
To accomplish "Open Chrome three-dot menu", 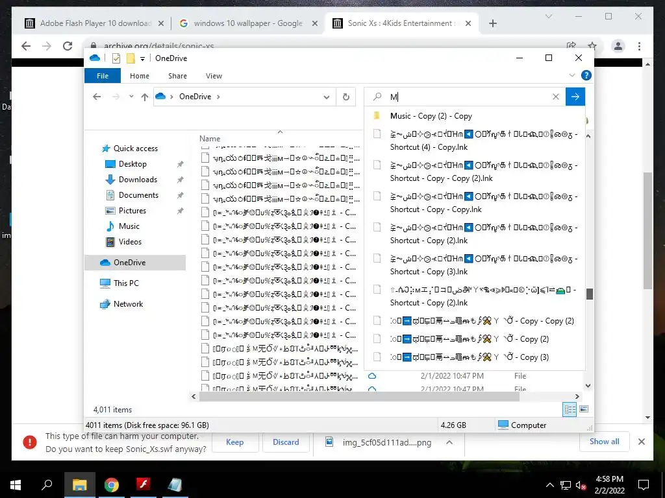I will pos(639,46).
